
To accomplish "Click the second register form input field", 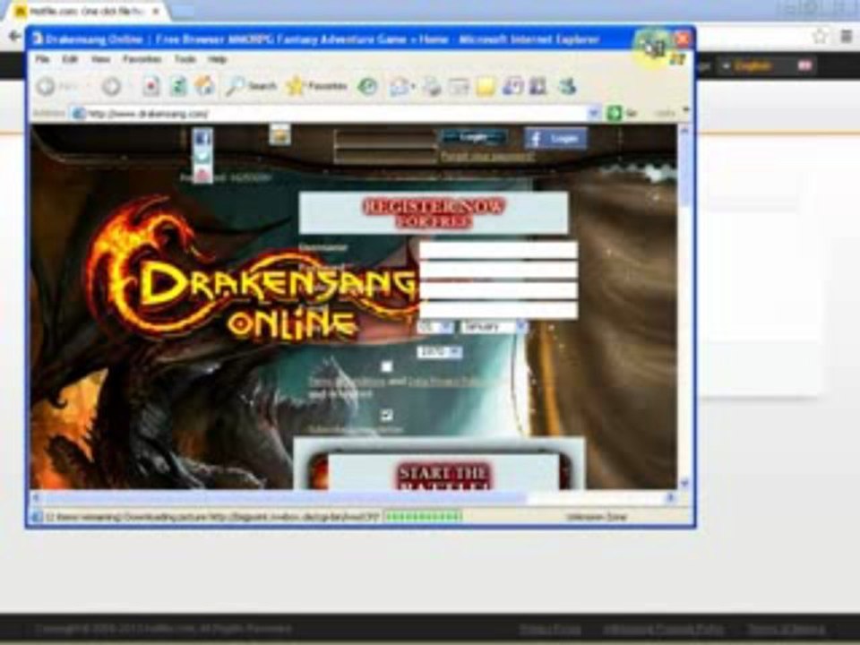I will click(498, 270).
